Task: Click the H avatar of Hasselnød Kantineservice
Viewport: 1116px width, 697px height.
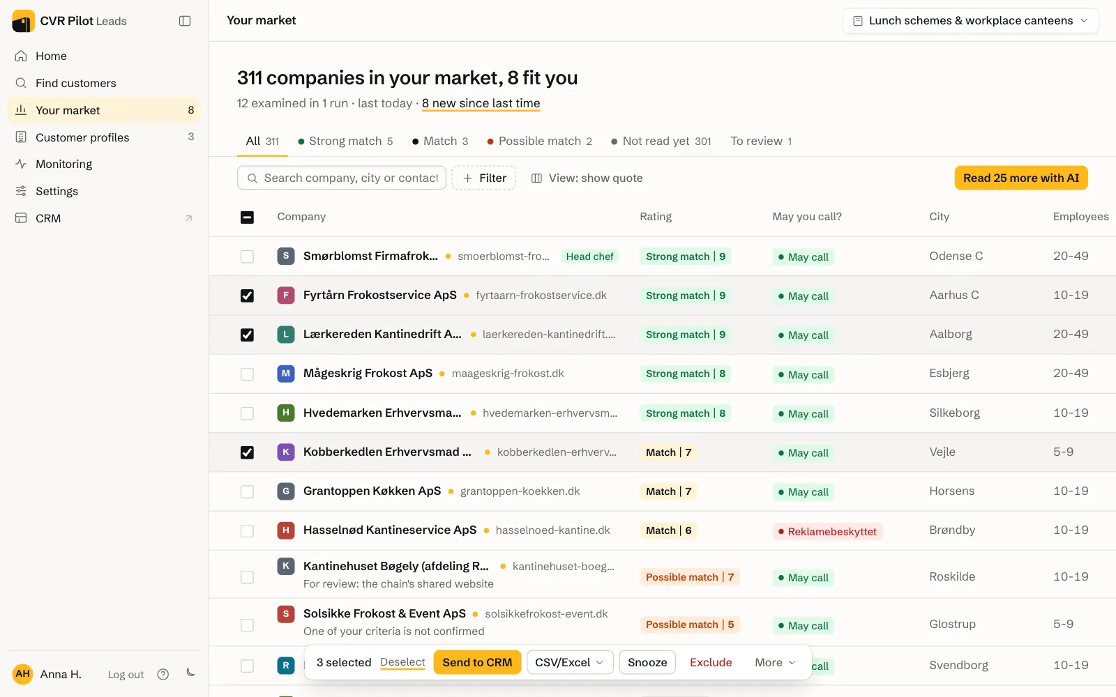Action: click(x=285, y=530)
